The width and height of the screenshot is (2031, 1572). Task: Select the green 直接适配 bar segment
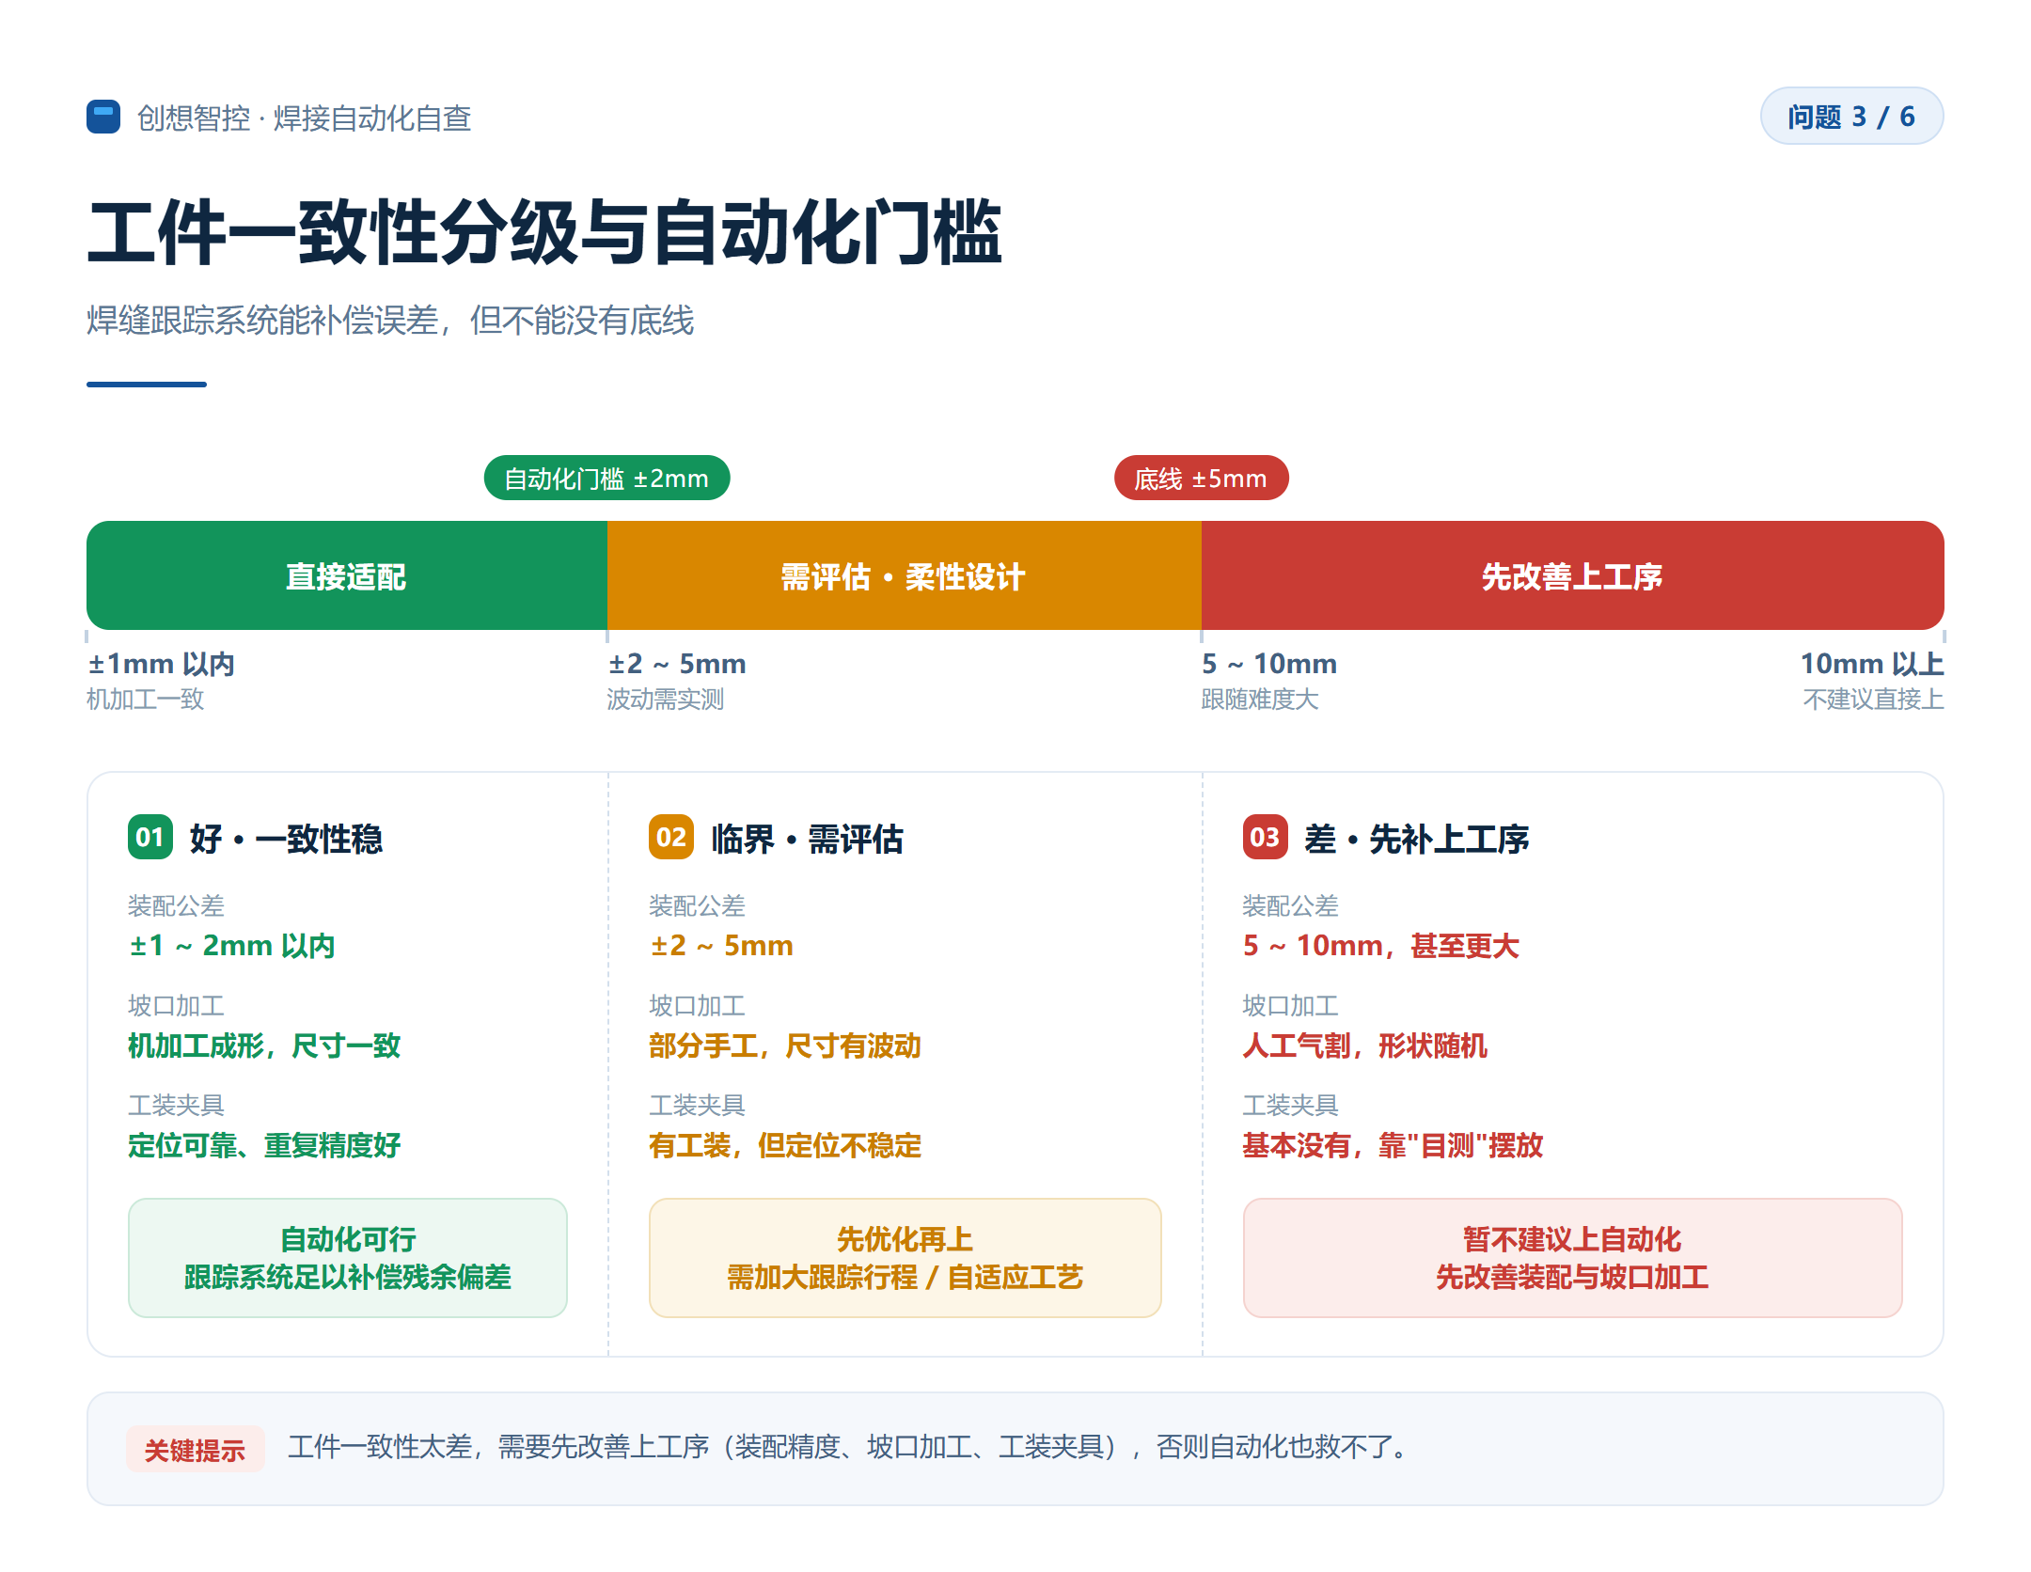pos(347,575)
